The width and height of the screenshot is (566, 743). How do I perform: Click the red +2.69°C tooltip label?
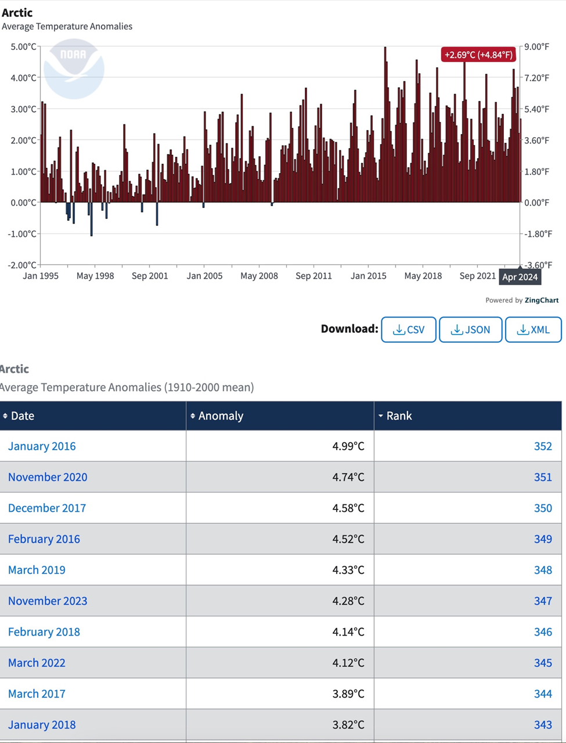[478, 55]
